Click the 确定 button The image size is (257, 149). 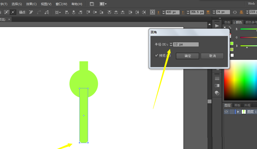[188, 56]
